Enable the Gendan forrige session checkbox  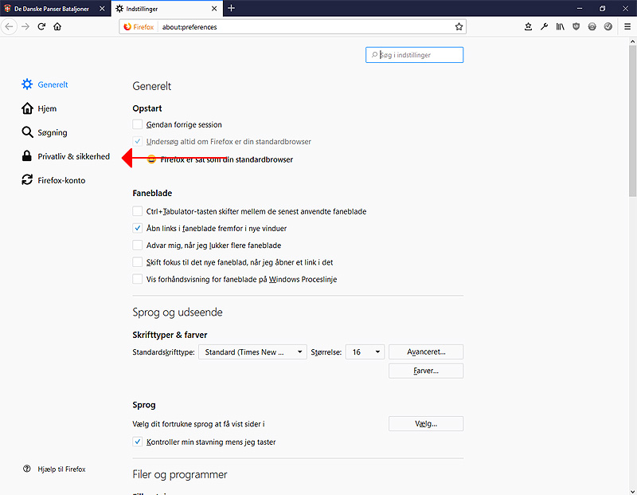(138, 124)
